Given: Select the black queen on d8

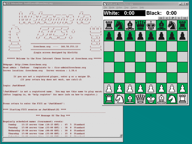Looking at the screenshot, I should point(140,25).
